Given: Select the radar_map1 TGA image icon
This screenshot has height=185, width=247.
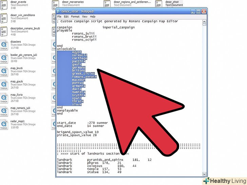Looking at the screenshot, I should pos(4,124).
